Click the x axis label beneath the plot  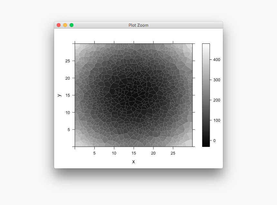[x=134, y=161]
